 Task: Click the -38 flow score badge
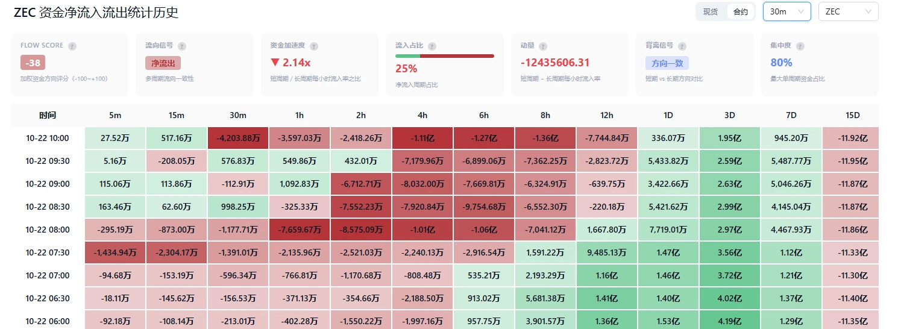click(x=33, y=63)
